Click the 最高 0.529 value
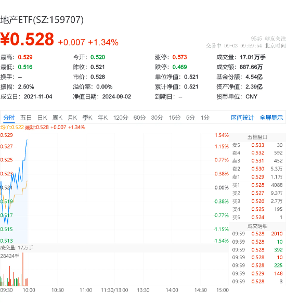Viewport: 286px width, 304px height. tap(25, 57)
